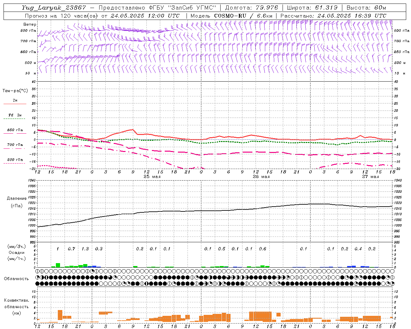This screenshot has height=329, width=411.
Task: Click the 0.7 precipitation total
Action: click(x=71, y=249)
